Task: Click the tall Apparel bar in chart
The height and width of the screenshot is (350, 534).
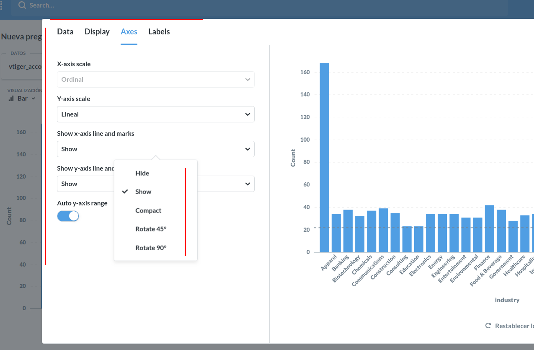Action: coord(325,158)
